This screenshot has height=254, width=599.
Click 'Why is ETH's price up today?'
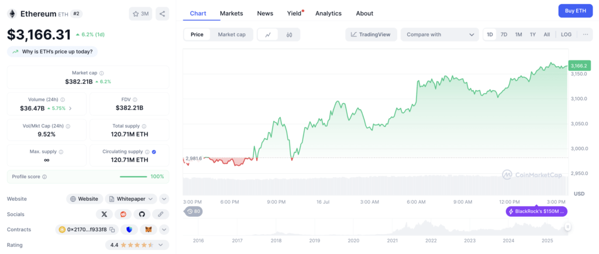pos(52,52)
